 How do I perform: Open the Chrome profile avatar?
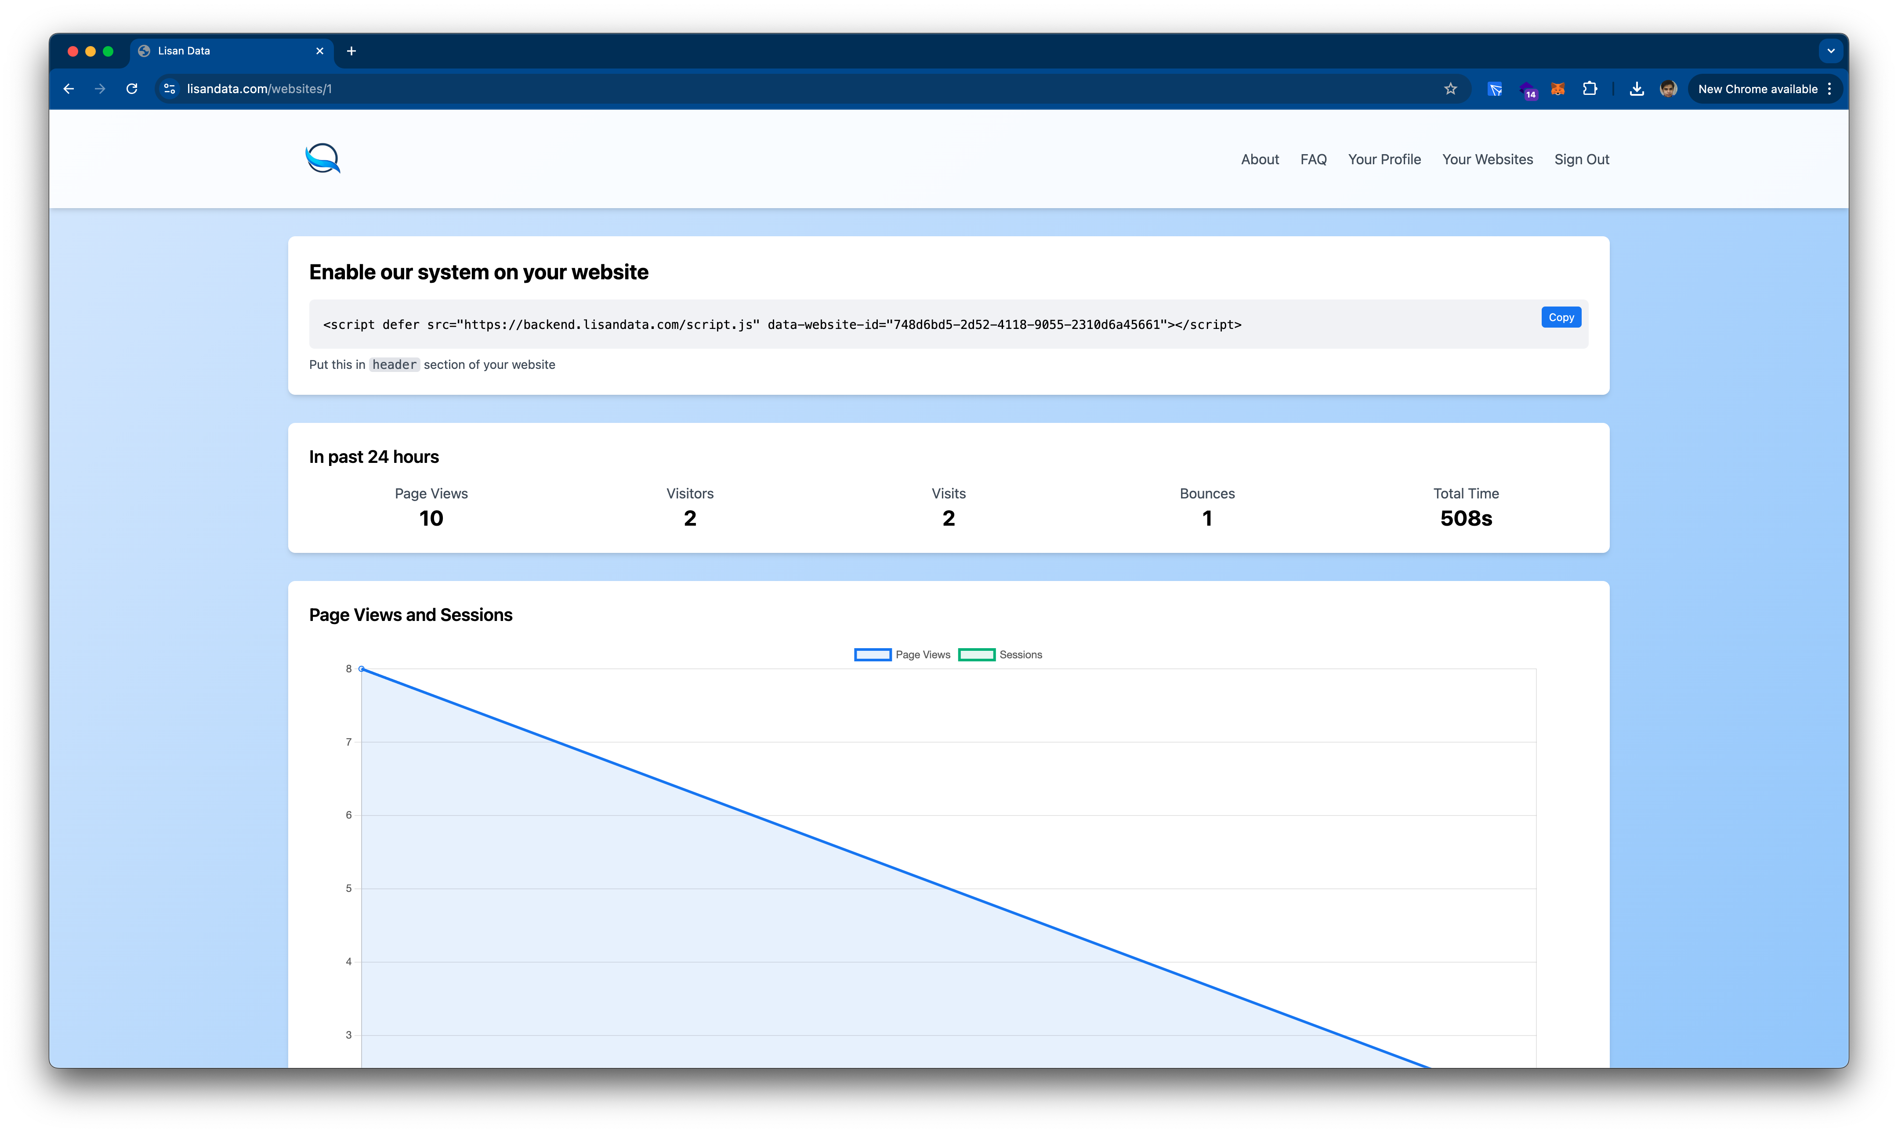(x=1668, y=89)
